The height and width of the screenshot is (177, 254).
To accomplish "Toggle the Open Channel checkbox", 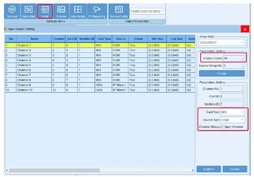I will click(222, 127).
